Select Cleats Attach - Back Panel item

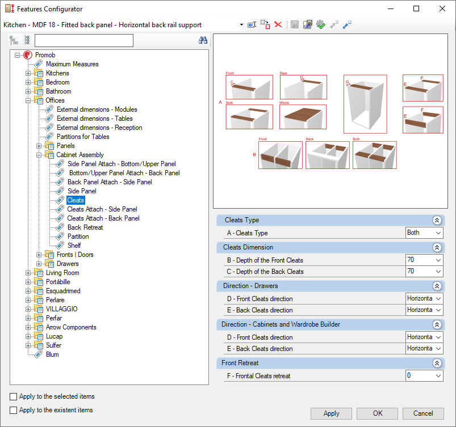coord(103,218)
